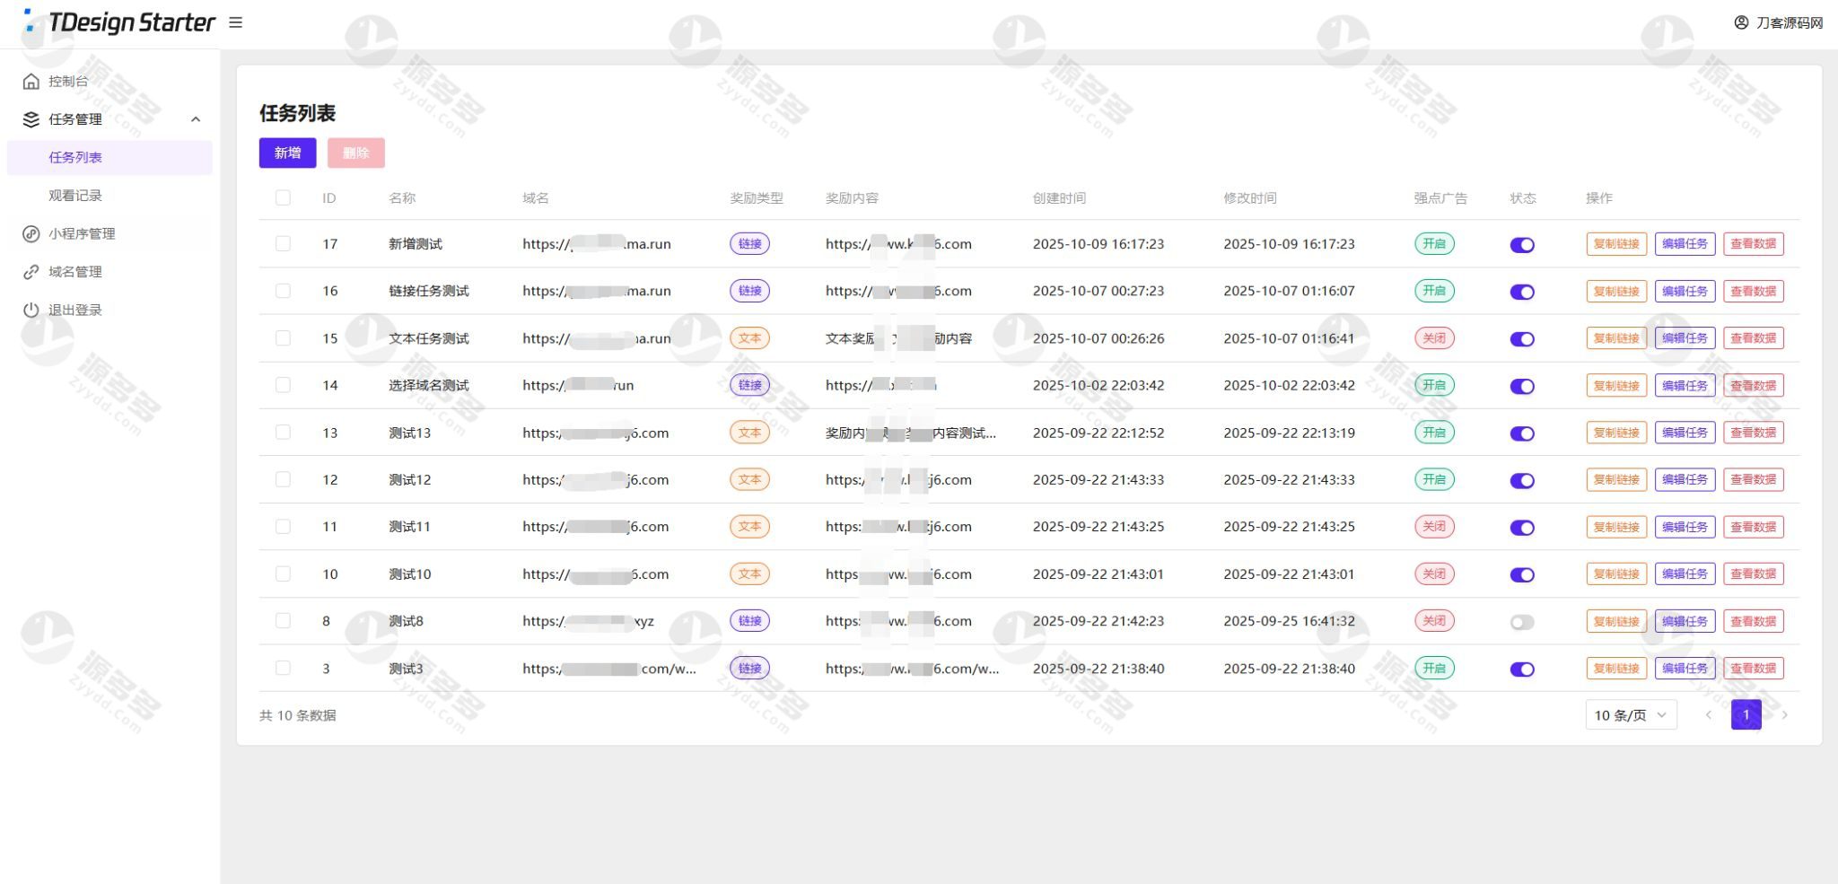Image resolution: width=1838 pixels, height=884 pixels.
Task: Click the user avatar icon at top right
Action: click(x=1741, y=22)
